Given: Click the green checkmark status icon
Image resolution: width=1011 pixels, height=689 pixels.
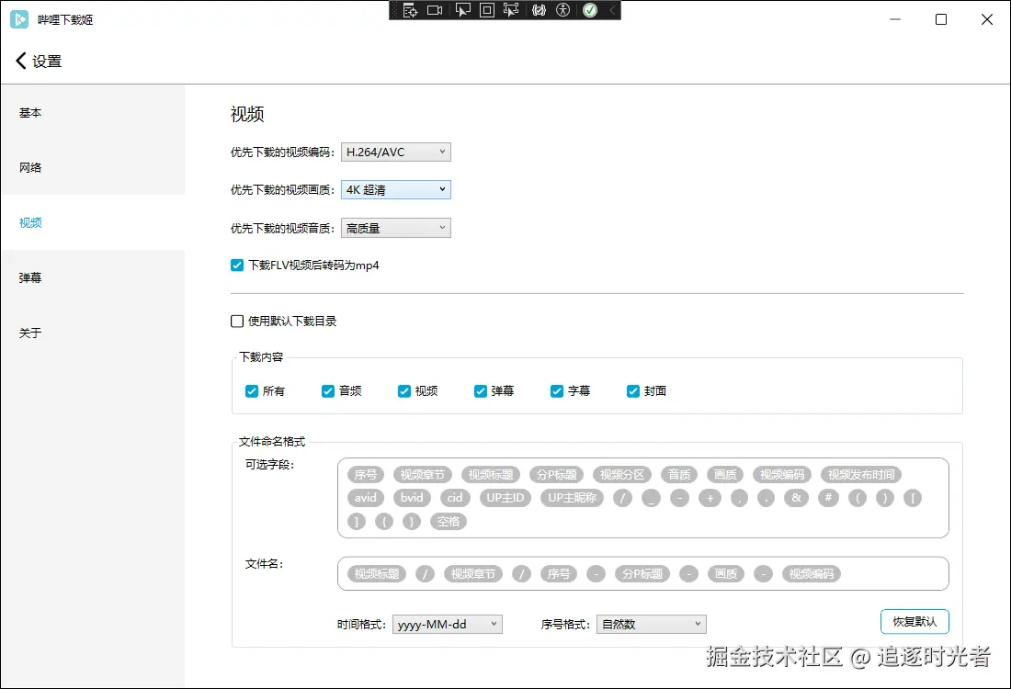Looking at the screenshot, I should 590,10.
